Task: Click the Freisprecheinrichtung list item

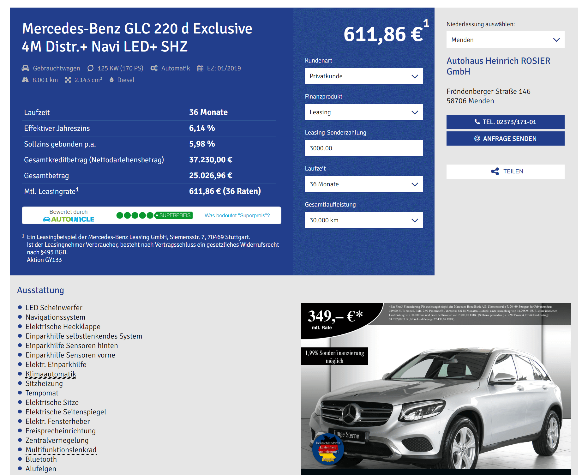Action: click(60, 431)
